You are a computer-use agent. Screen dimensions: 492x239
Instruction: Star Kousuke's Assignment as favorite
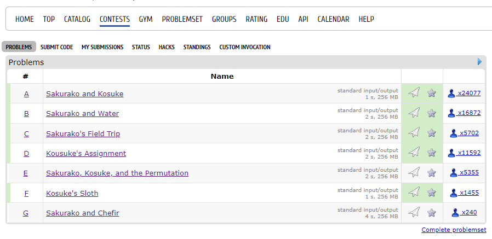(x=432, y=153)
